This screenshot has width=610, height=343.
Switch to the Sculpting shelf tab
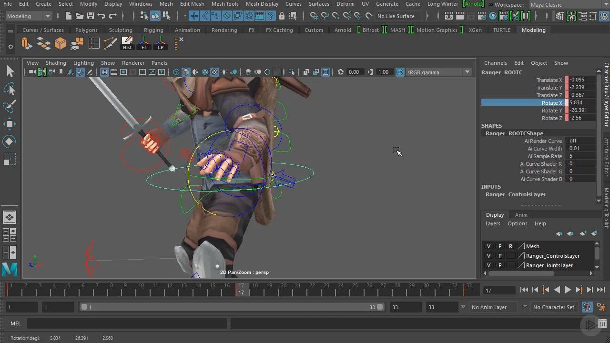tap(121, 30)
